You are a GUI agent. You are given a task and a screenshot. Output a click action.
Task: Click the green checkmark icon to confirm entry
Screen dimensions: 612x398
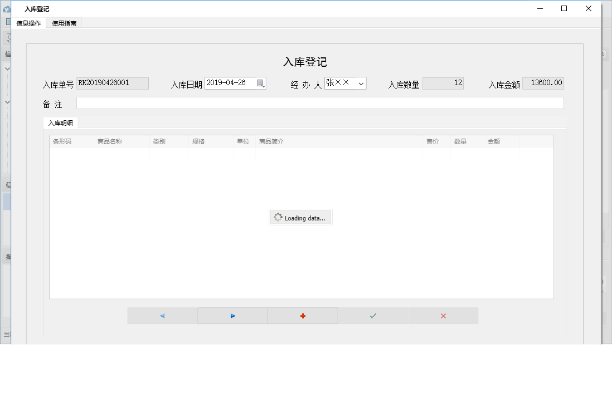(373, 316)
